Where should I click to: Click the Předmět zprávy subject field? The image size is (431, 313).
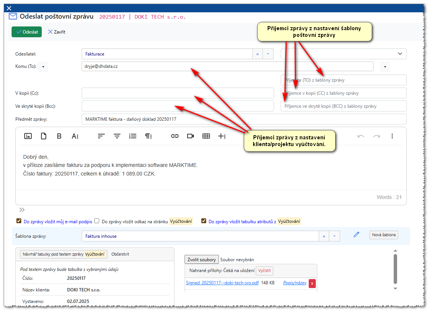(243, 119)
